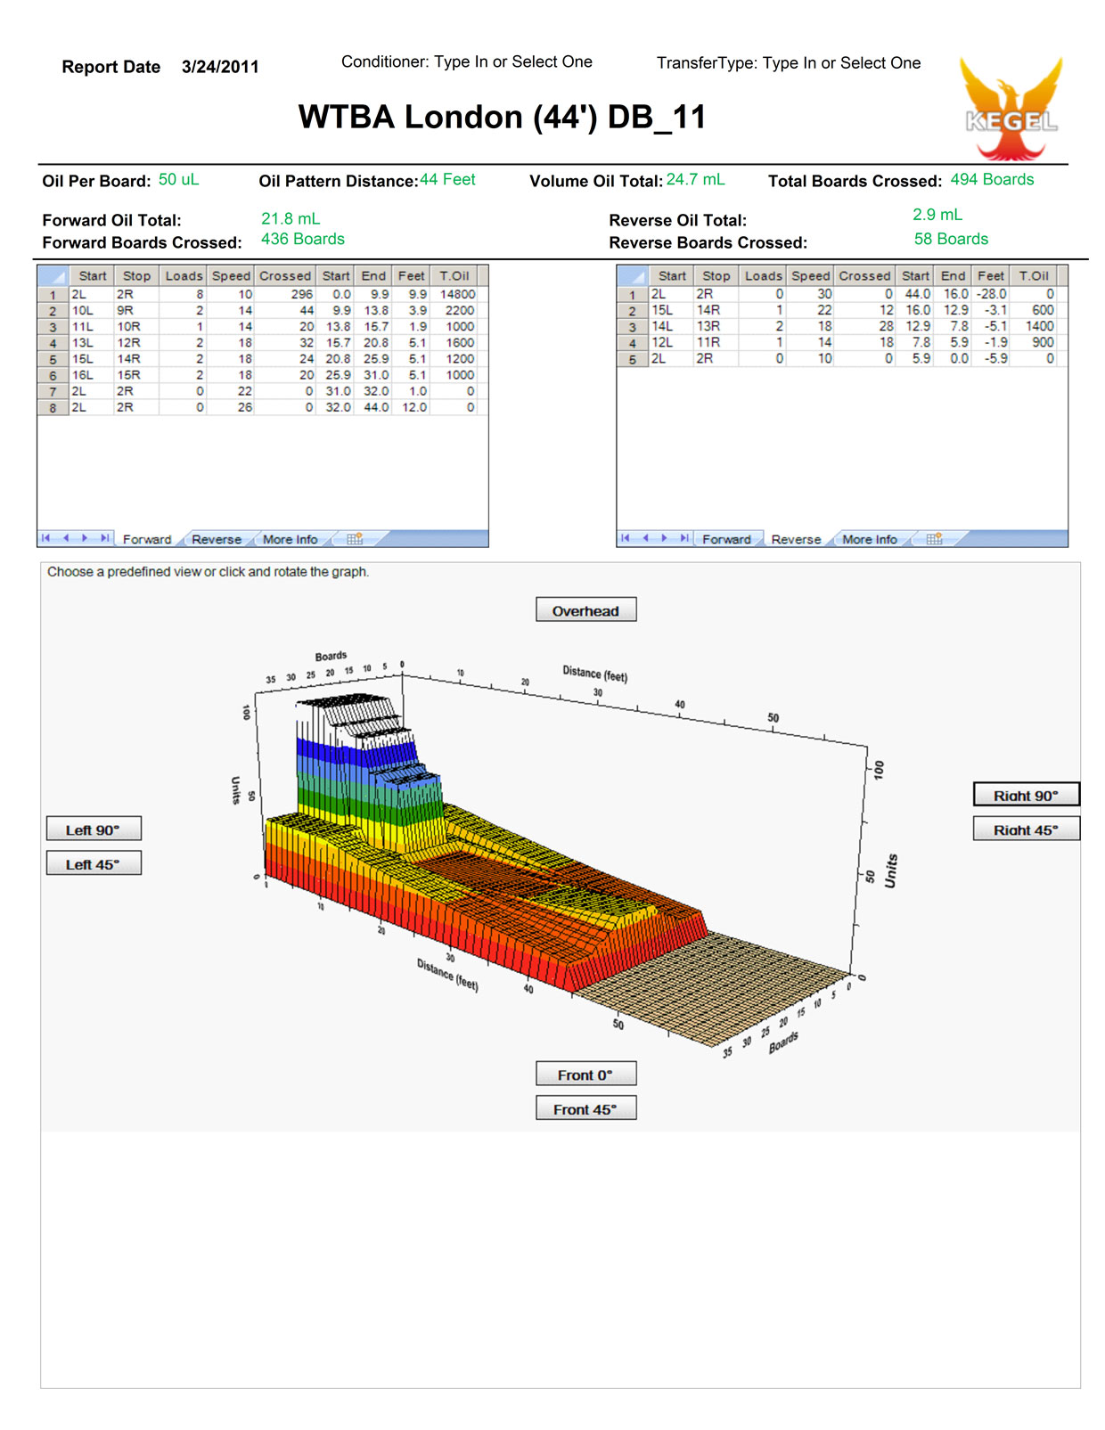Go to next sheet in left spreadsheet

coord(86,538)
